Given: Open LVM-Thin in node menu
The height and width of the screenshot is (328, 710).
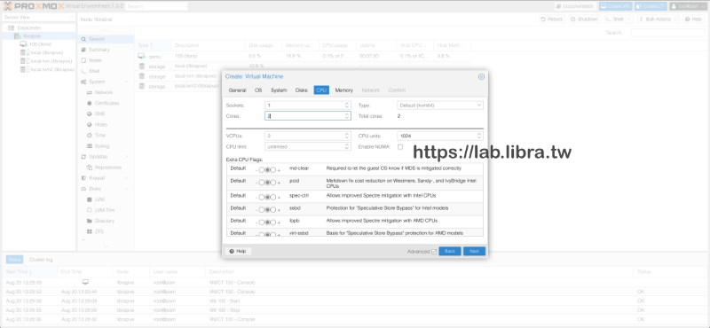Looking at the screenshot, I should pyautogui.click(x=106, y=210).
